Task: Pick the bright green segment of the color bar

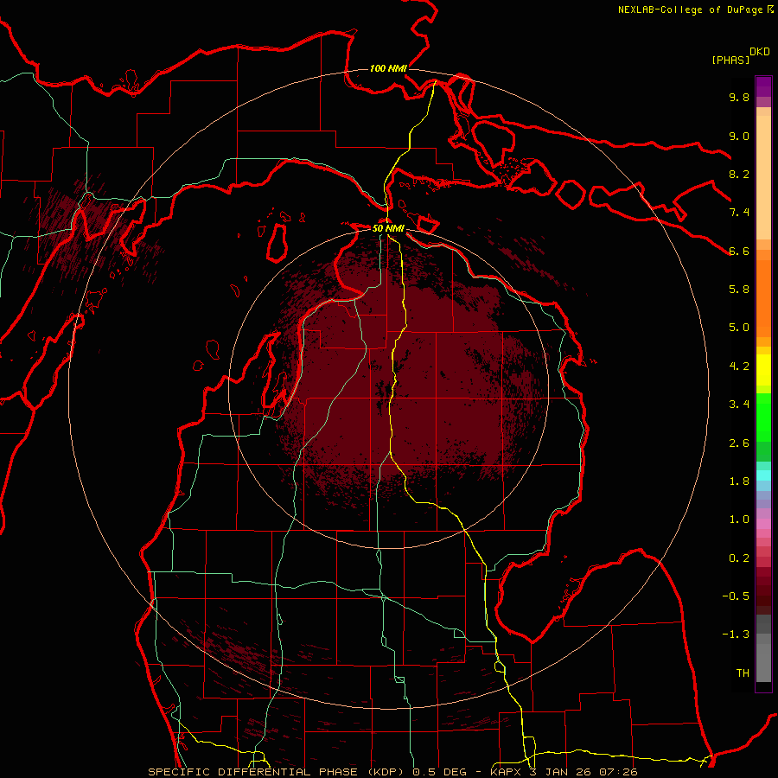Action: point(763,418)
